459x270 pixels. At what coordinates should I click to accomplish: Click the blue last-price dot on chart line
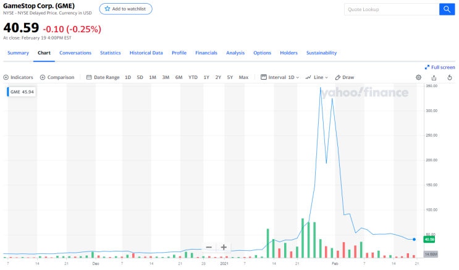click(415, 240)
